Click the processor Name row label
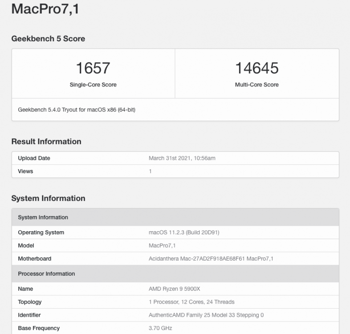 pyautogui.click(x=25, y=289)
